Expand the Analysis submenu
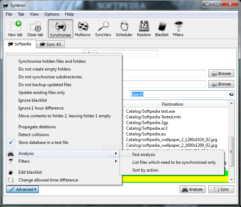 pyautogui.click(x=64, y=153)
